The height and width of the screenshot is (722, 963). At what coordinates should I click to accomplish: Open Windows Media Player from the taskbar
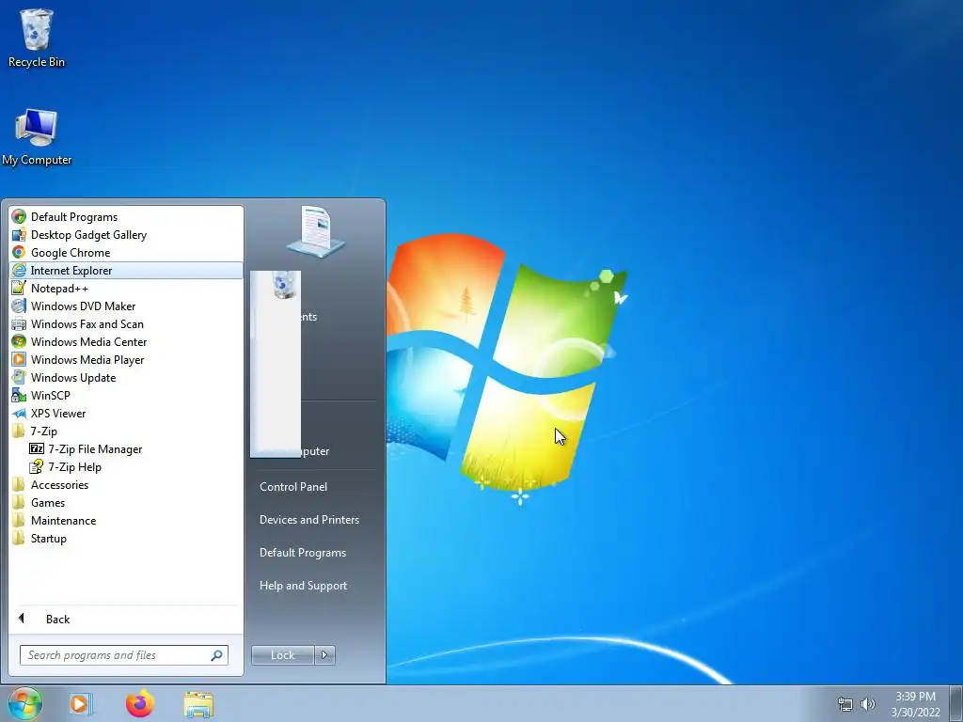[81, 703]
